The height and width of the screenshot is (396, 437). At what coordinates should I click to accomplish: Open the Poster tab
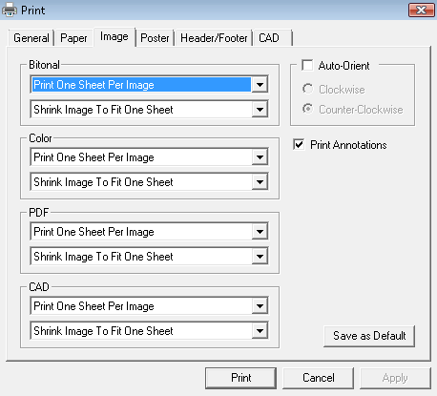[155, 38]
